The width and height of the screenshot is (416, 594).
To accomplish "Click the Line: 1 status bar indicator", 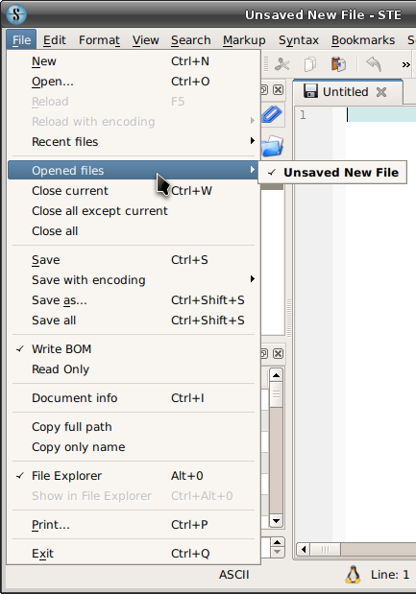I will coord(390,574).
